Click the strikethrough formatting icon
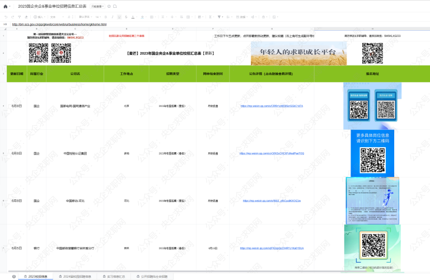The image size is (430, 280). pos(126,17)
